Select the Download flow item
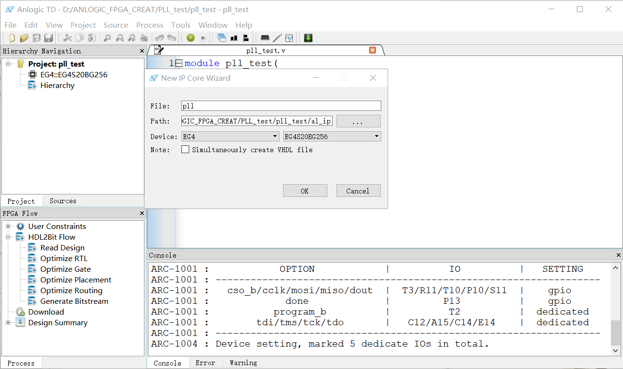623x369 pixels. point(46,312)
